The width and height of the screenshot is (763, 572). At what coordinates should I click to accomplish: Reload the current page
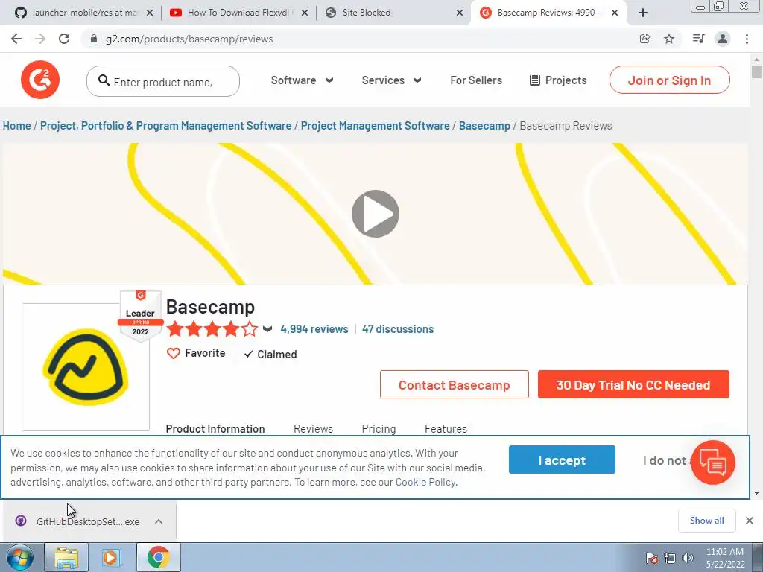[64, 39]
